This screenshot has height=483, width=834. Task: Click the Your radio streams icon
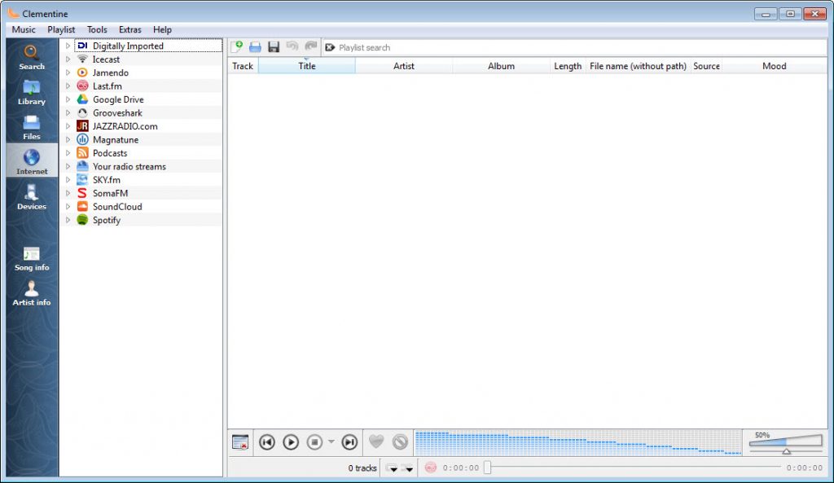pyautogui.click(x=82, y=166)
